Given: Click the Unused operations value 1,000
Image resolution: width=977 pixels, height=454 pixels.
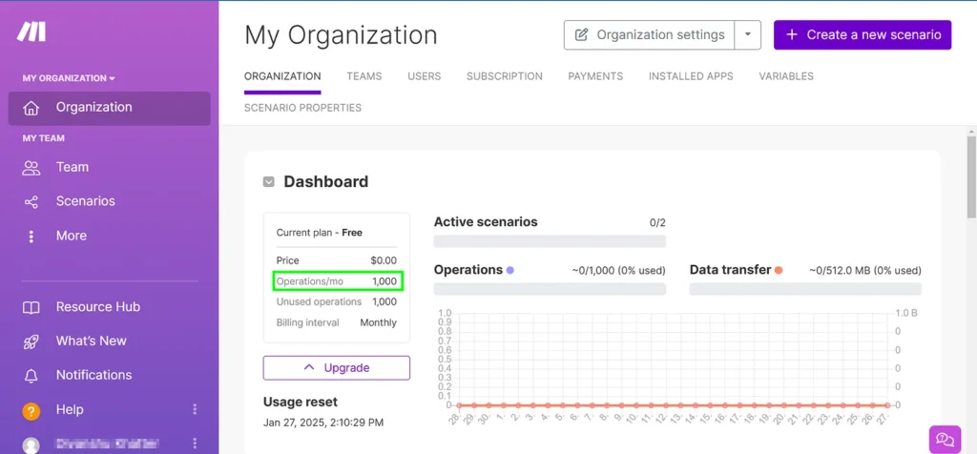Looking at the screenshot, I should click(x=385, y=302).
